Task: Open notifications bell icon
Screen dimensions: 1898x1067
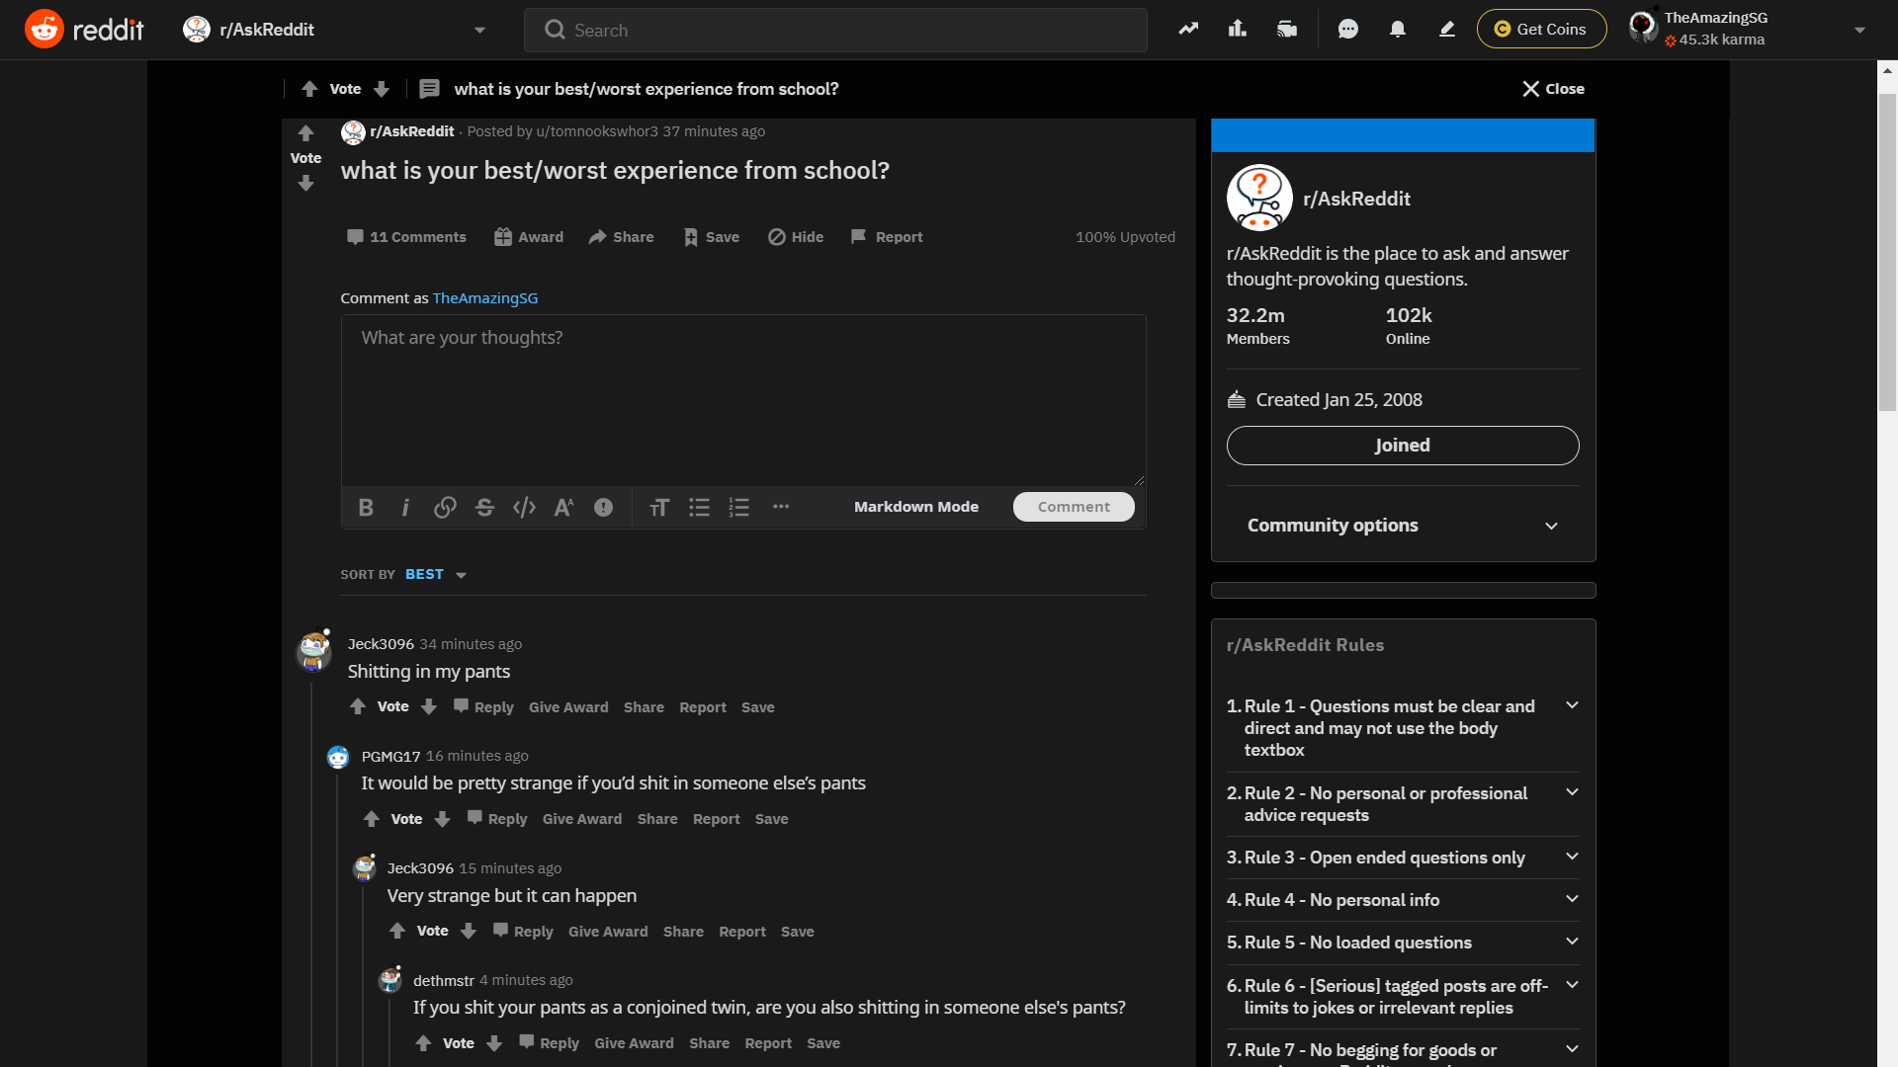Action: coord(1397,30)
